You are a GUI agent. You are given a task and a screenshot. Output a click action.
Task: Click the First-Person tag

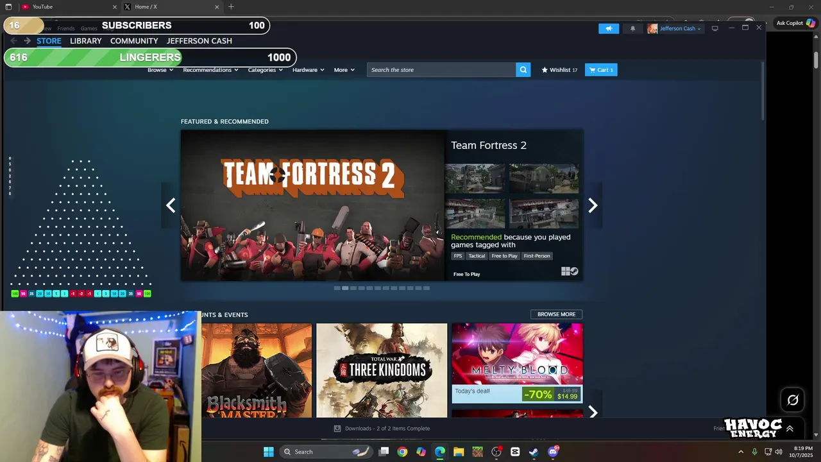click(x=537, y=256)
